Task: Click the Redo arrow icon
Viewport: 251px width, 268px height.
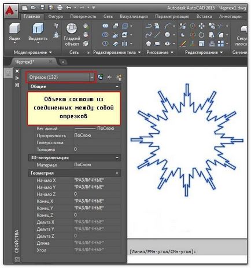Action: click(82, 8)
